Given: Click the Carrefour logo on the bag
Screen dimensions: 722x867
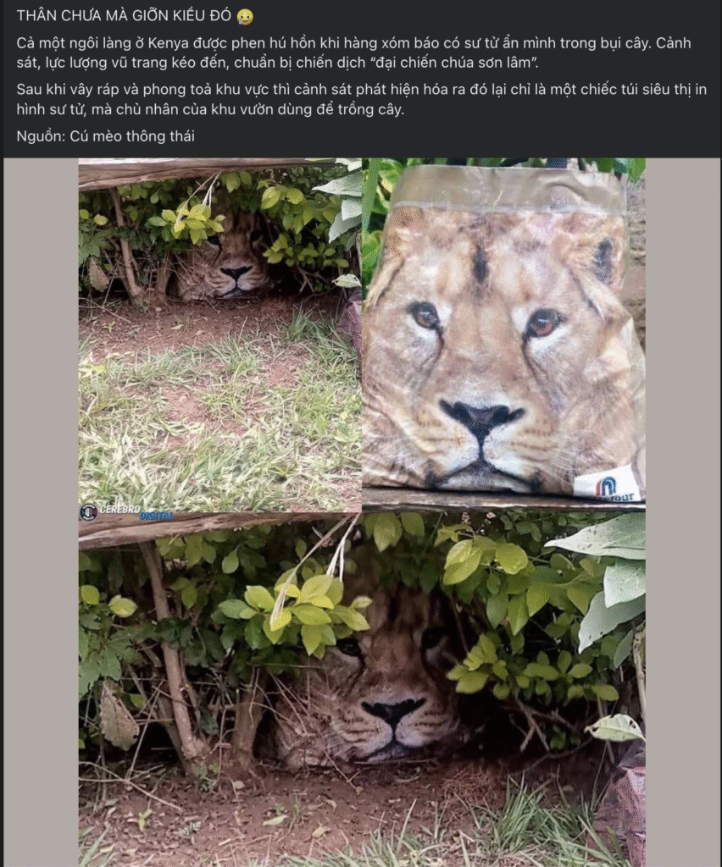Looking at the screenshot, I should (x=609, y=484).
